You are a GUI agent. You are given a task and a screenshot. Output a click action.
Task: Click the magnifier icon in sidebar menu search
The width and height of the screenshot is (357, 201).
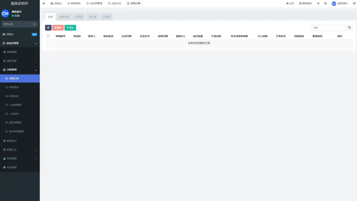(x=35, y=24)
